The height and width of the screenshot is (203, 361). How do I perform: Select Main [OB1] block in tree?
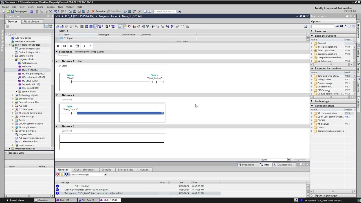coord(27,67)
